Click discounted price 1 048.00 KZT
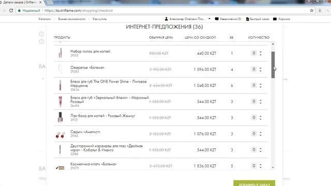Screen dimensions: 331x186 point(205,85)
